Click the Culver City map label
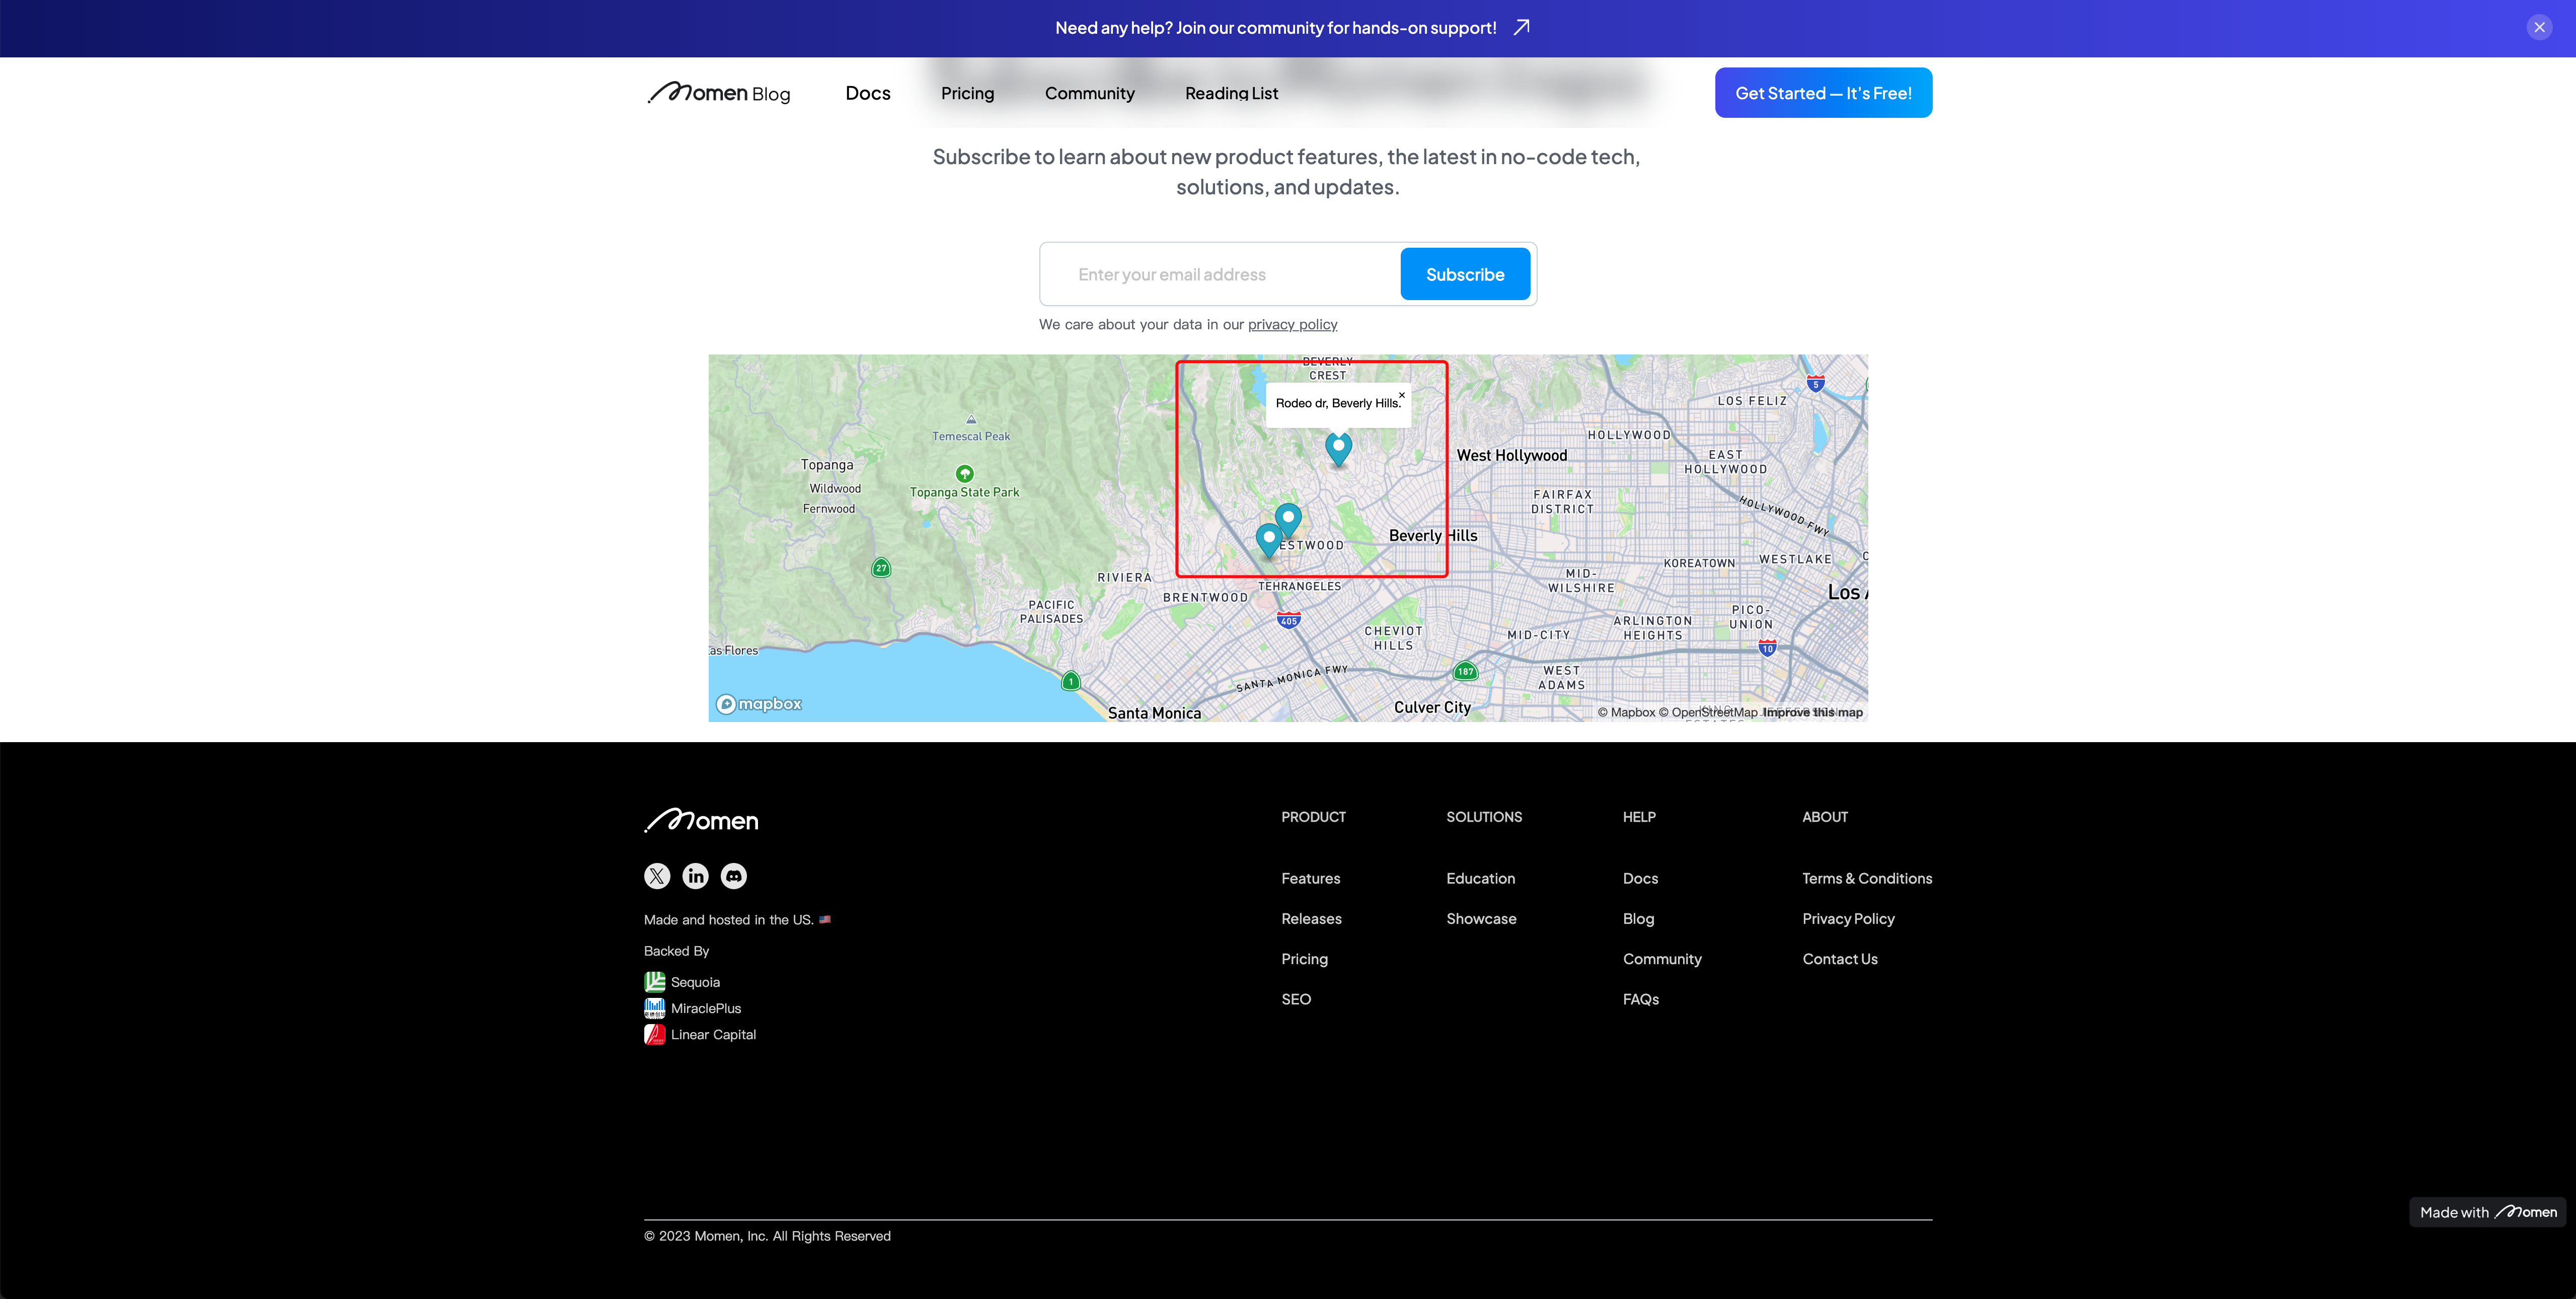The height and width of the screenshot is (1299, 2576). click(x=1432, y=708)
